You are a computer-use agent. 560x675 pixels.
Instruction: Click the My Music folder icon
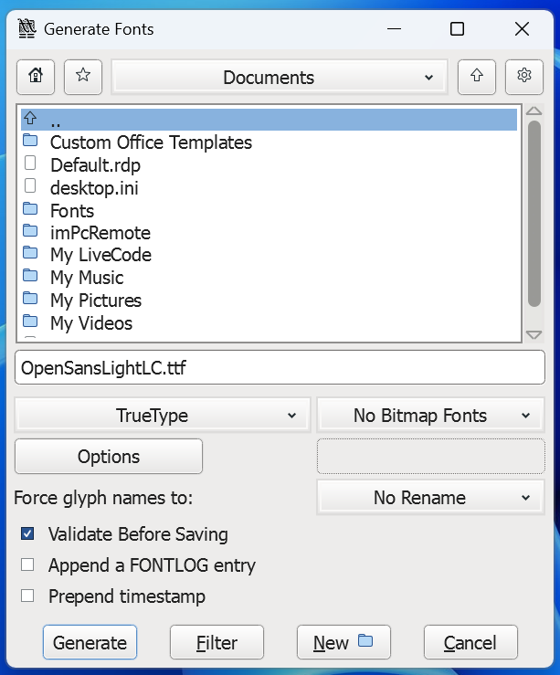tap(30, 277)
